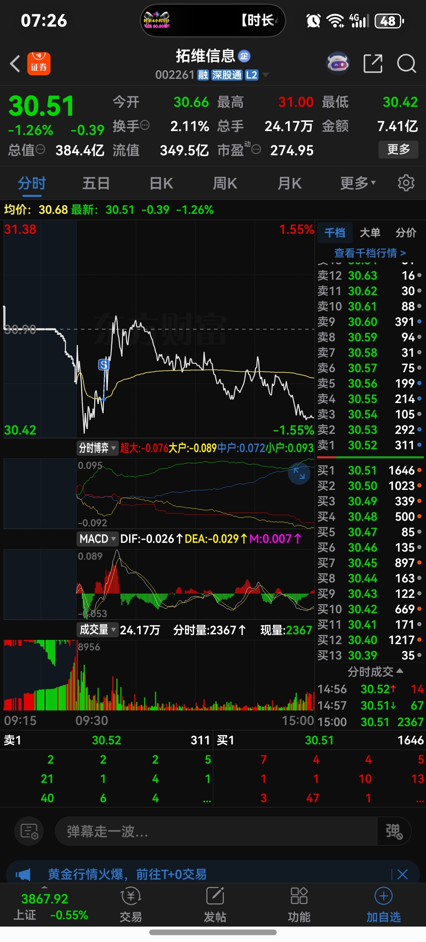Tap the Dynamic Island recording indicator
This screenshot has height=942, width=426.
[213, 20]
